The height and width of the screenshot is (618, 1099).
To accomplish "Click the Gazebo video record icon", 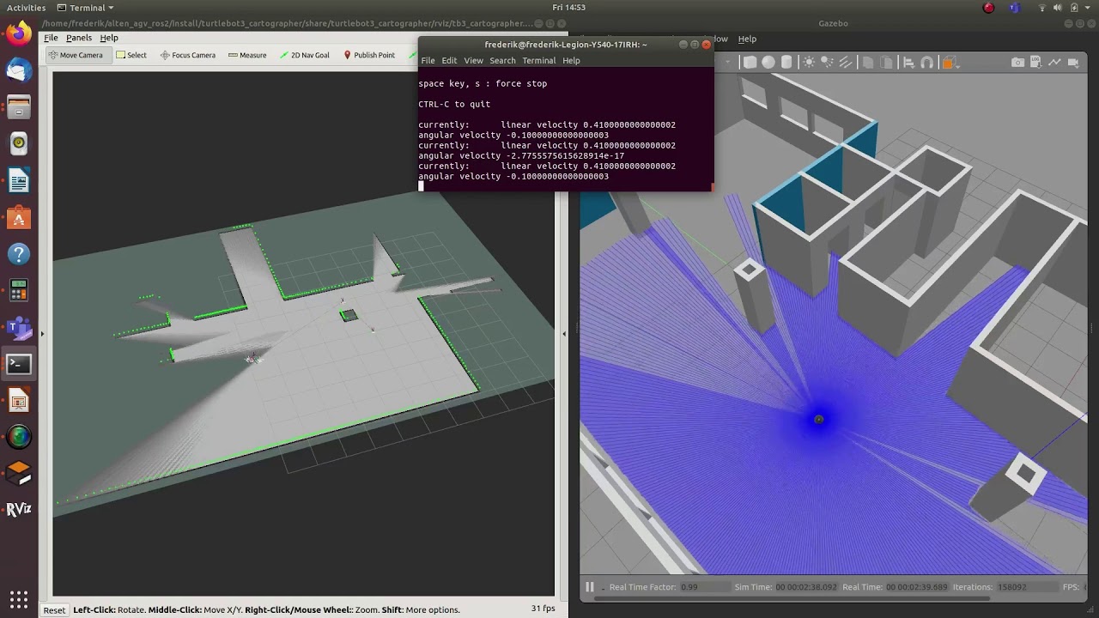I will pos(1075,62).
